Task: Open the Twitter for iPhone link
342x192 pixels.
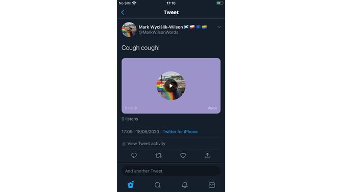Action: coord(180,132)
